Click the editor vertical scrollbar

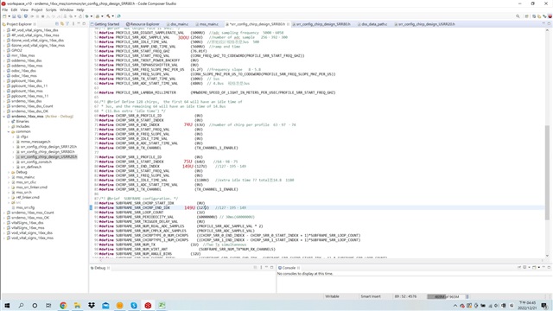(x=547, y=173)
